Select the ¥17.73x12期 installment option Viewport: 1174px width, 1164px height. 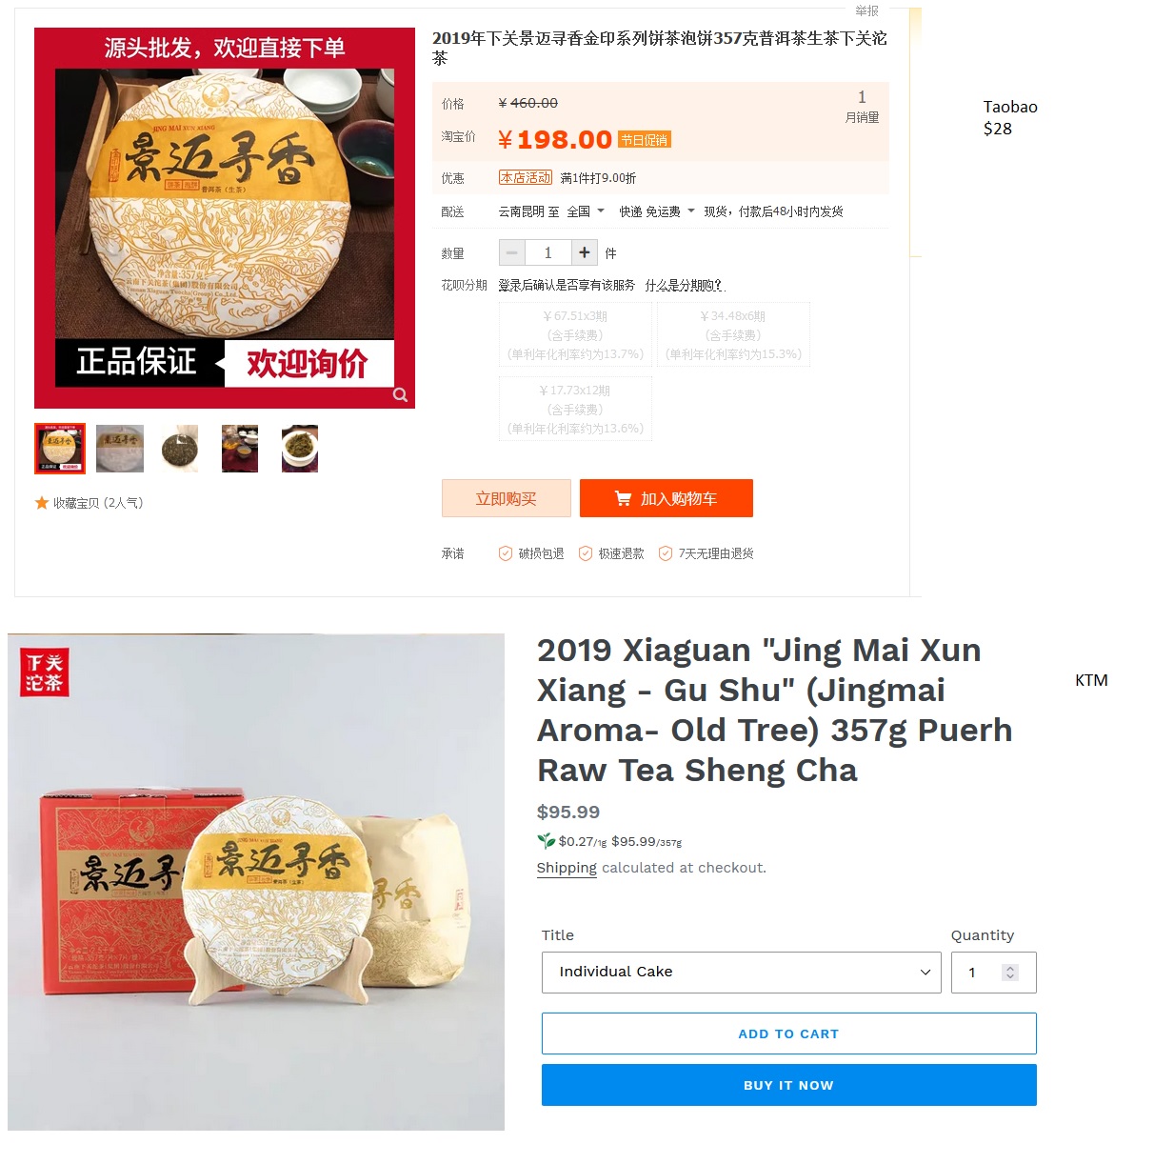pyautogui.click(x=575, y=410)
